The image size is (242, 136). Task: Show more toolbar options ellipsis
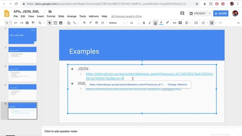[220, 23]
